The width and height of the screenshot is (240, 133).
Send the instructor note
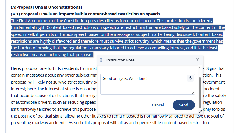pyautogui.click(x=183, y=105)
